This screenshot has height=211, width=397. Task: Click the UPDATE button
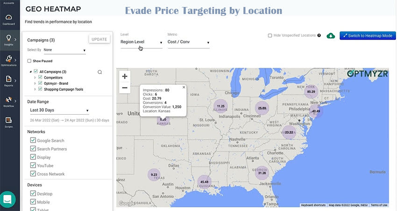click(99, 39)
